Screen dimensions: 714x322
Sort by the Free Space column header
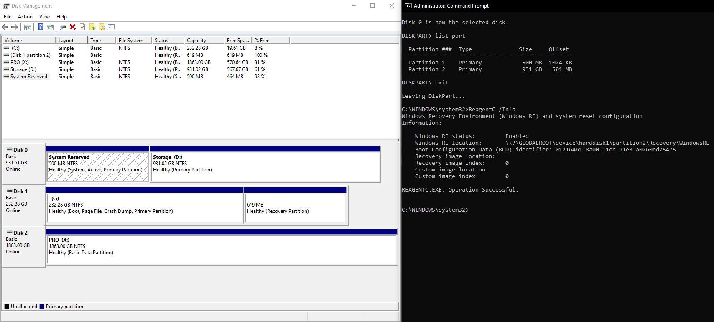tap(238, 41)
